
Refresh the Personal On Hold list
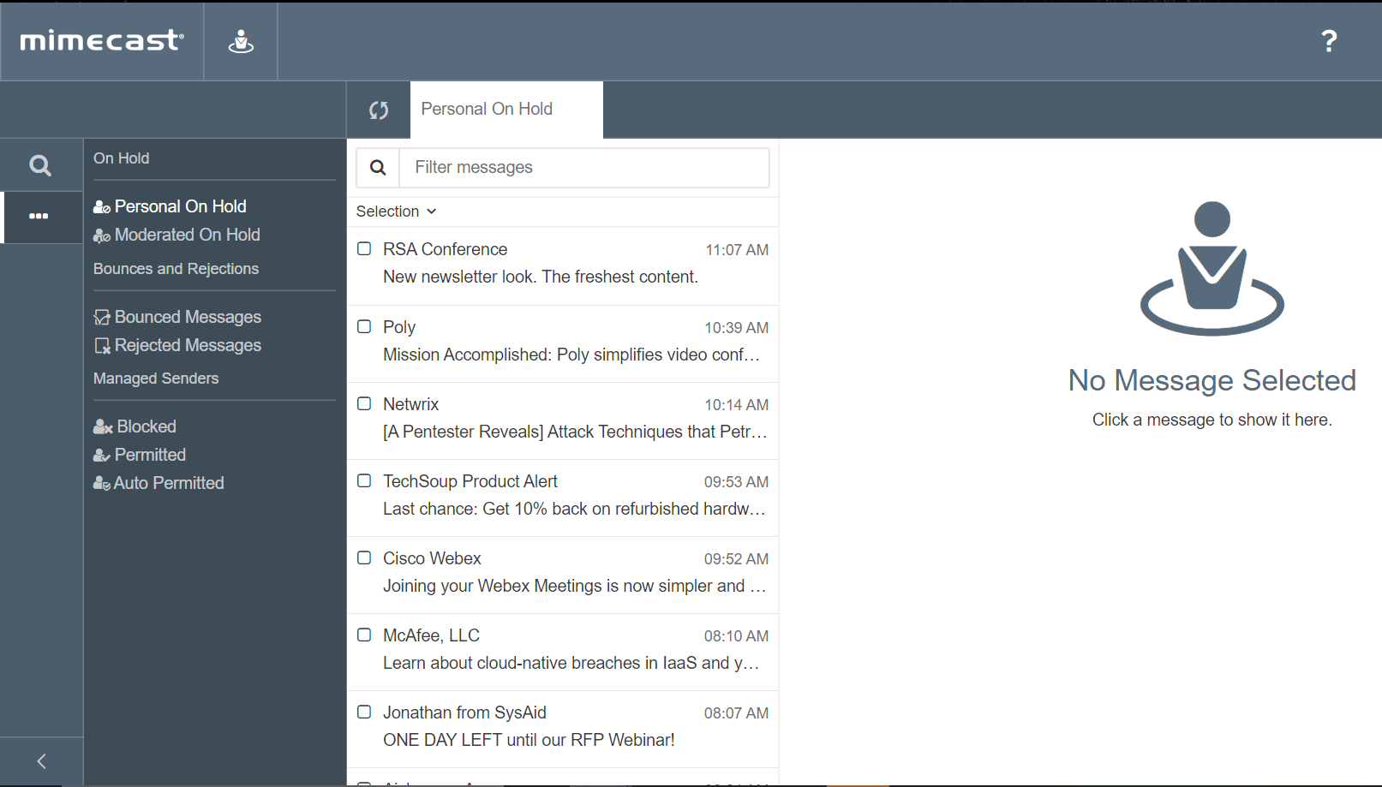coord(379,110)
